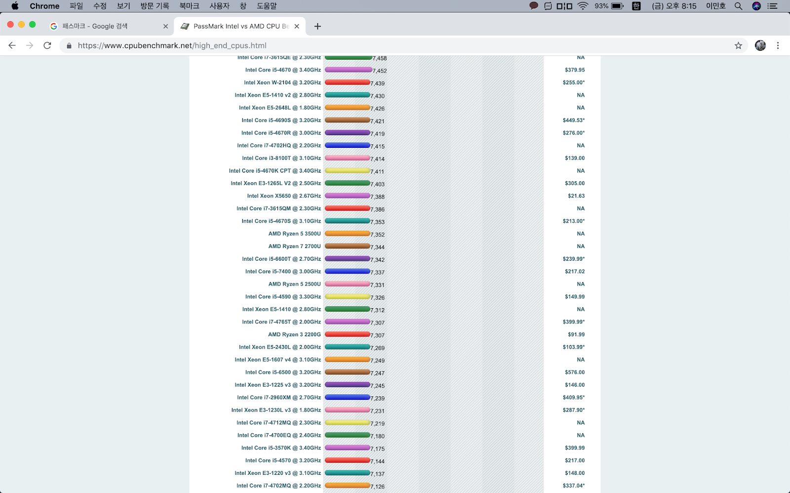Image resolution: width=790 pixels, height=493 pixels.
Task: Open the AMD Ryzen 5 3500U link
Action: [x=295, y=234]
